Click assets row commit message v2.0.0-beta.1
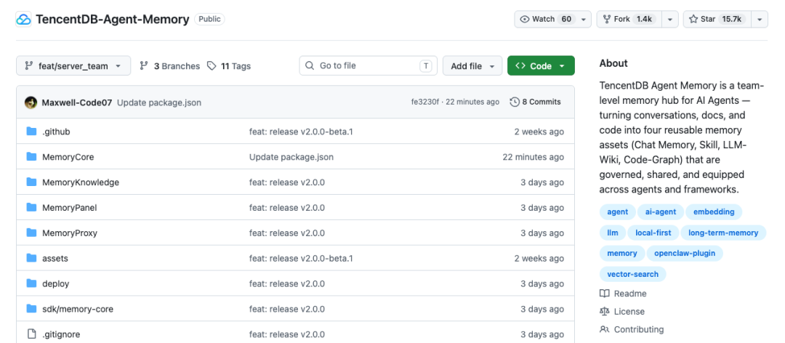785x343 pixels. point(301,259)
